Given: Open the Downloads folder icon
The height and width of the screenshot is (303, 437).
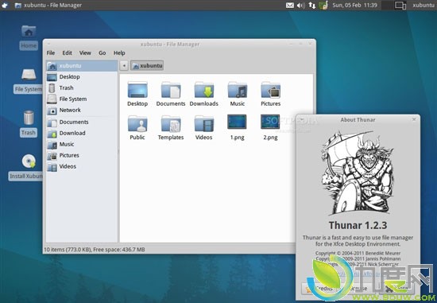Looking at the screenshot, I should [203, 90].
